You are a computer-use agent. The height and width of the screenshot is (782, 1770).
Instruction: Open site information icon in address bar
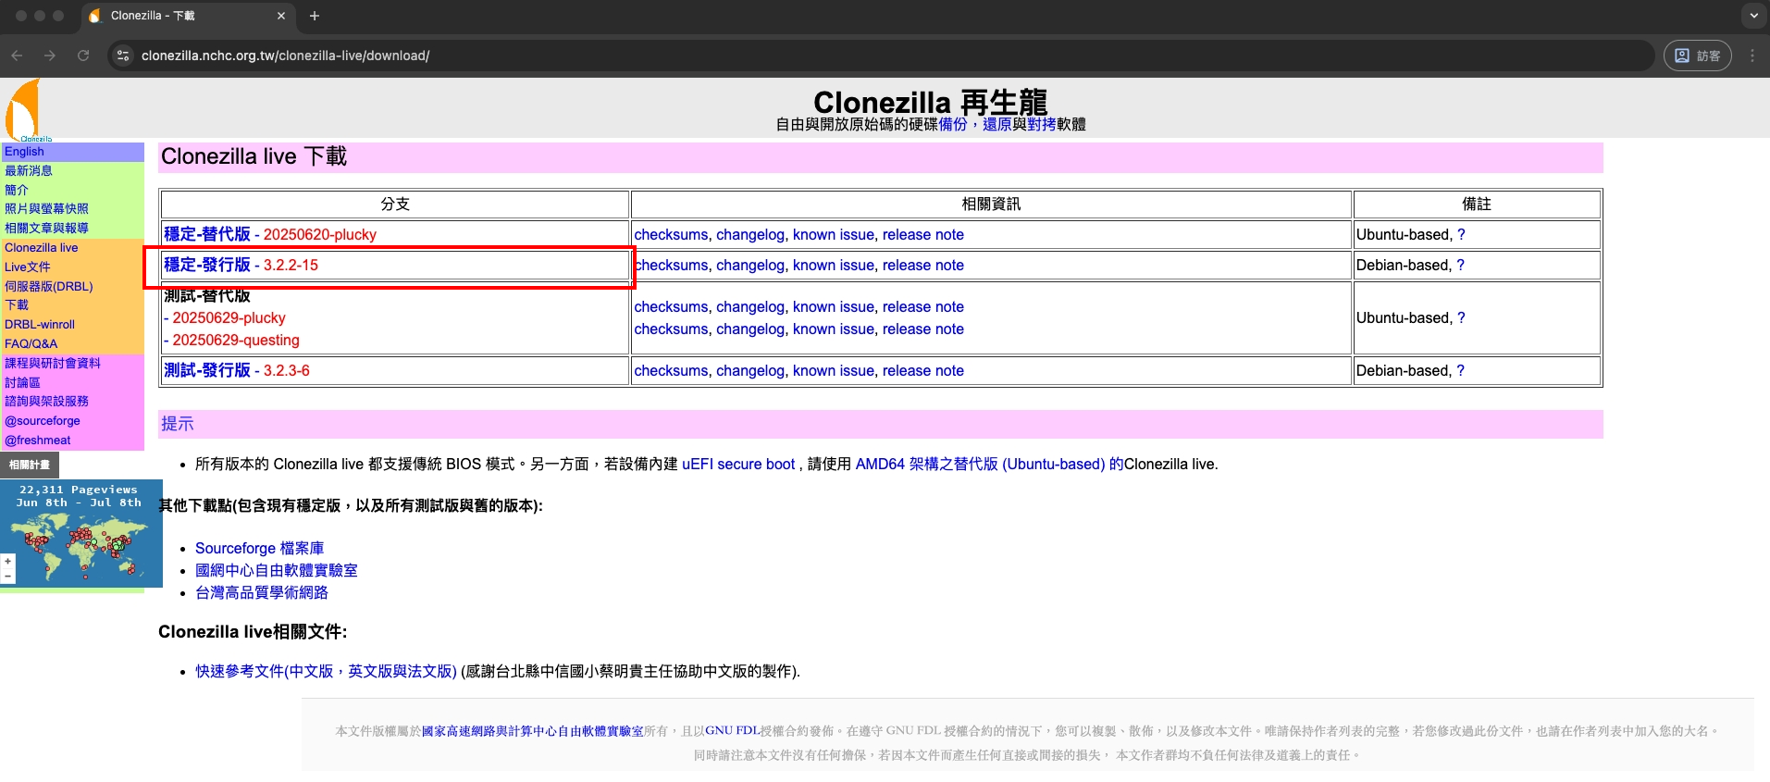click(x=123, y=56)
